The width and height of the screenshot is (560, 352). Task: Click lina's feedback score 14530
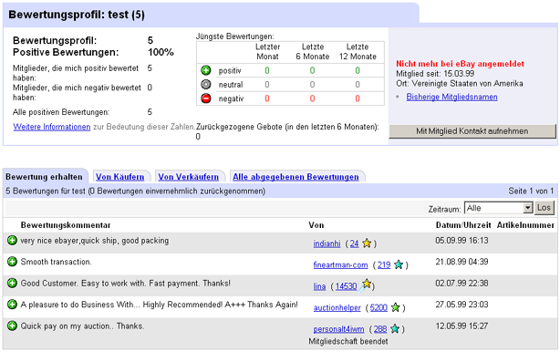point(346,286)
